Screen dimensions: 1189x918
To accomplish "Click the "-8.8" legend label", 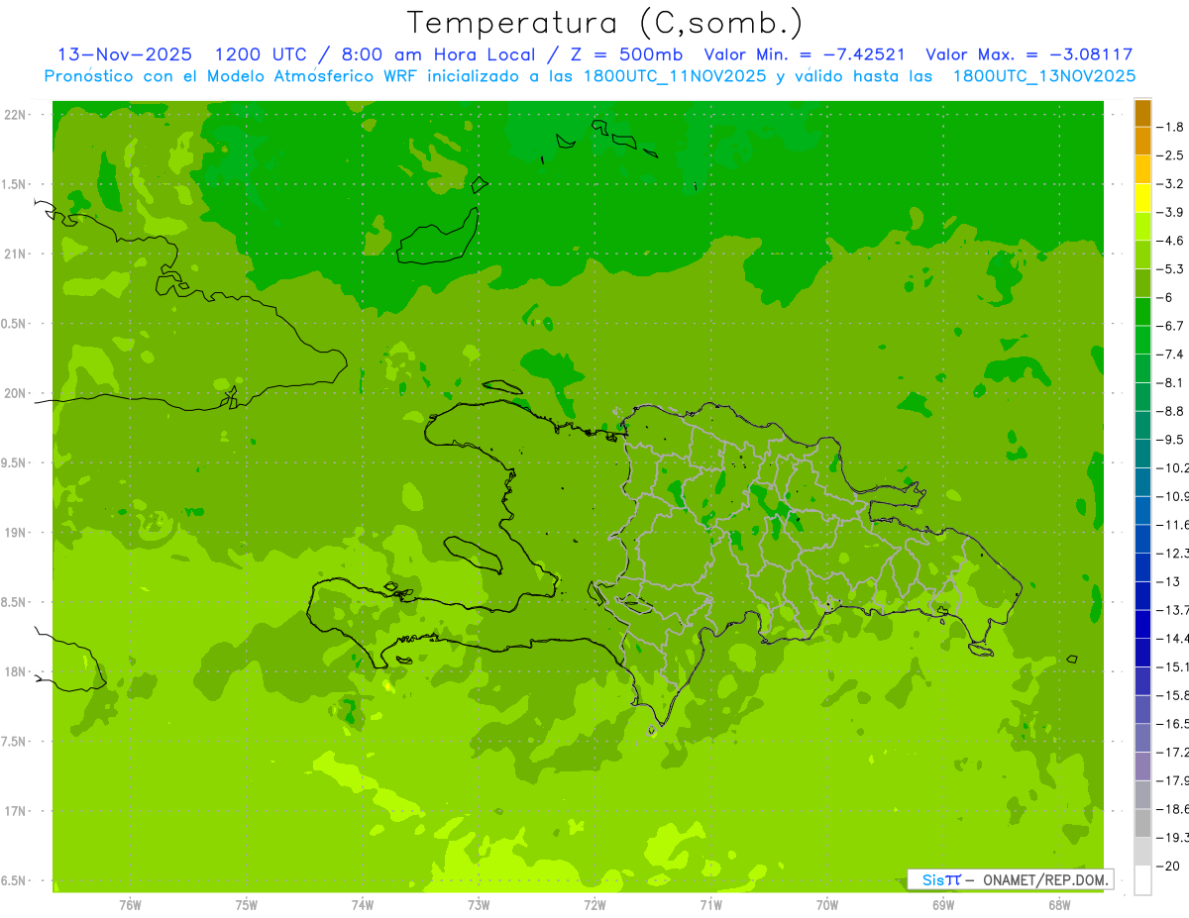I will 1171,411.
